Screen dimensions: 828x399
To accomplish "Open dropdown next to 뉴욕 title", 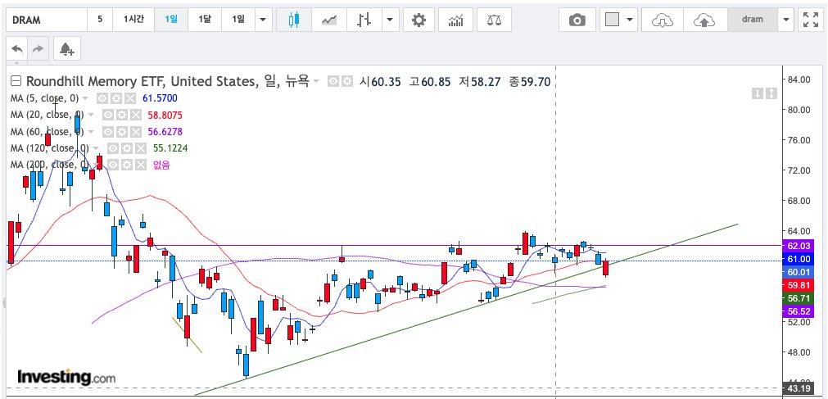I will point(316,81).
